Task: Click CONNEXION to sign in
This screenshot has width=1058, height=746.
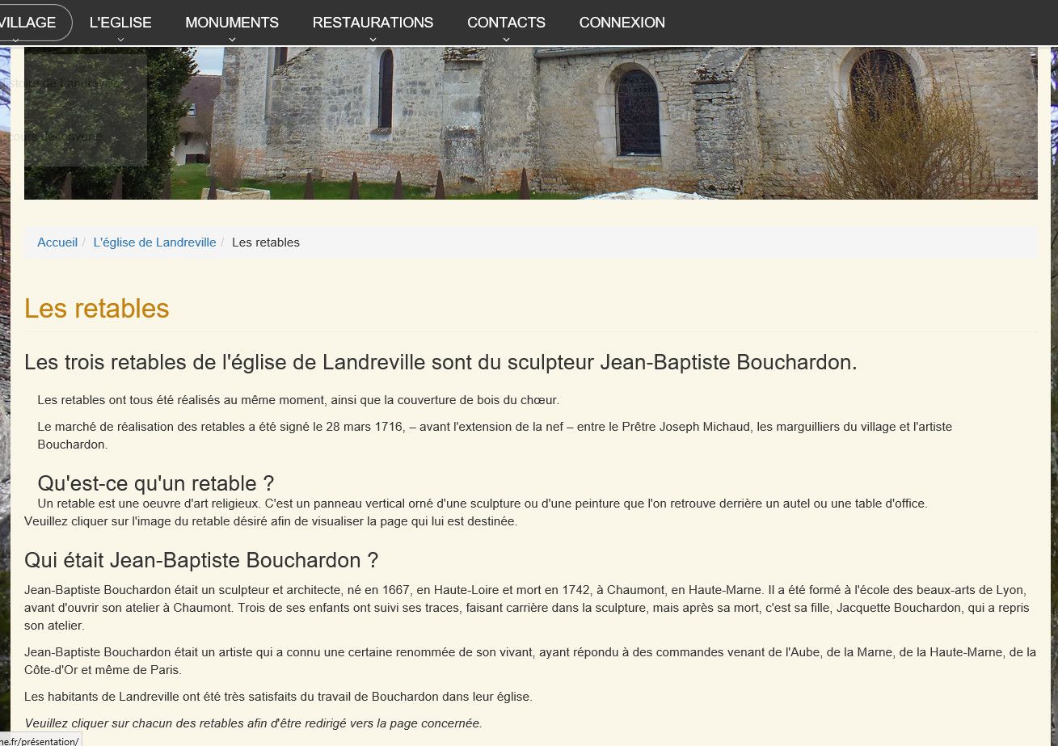Action: [622, 22]
